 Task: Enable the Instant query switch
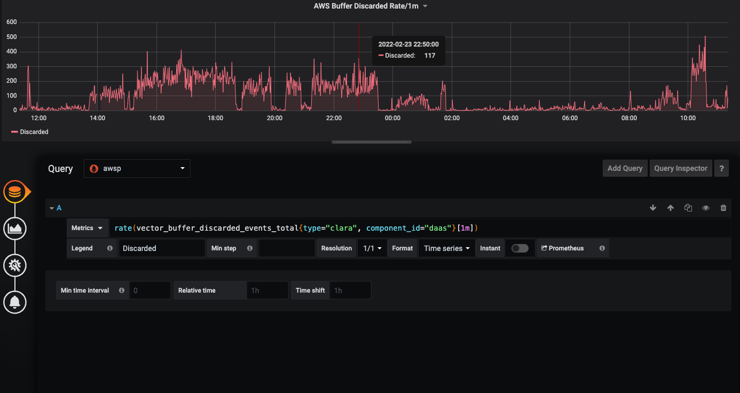[x=520, y=248]
